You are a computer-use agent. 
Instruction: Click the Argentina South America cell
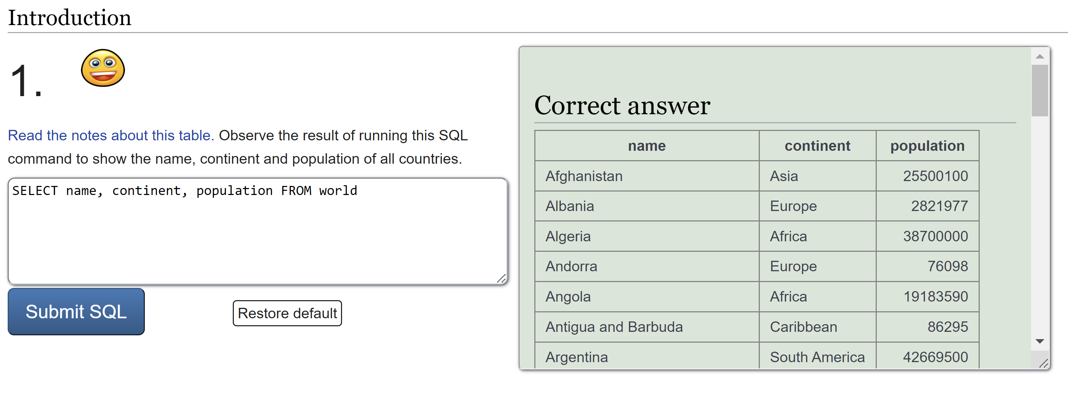click(817, 357)
